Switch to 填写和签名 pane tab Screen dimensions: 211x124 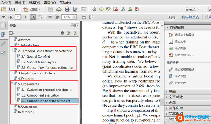point(190,17)
